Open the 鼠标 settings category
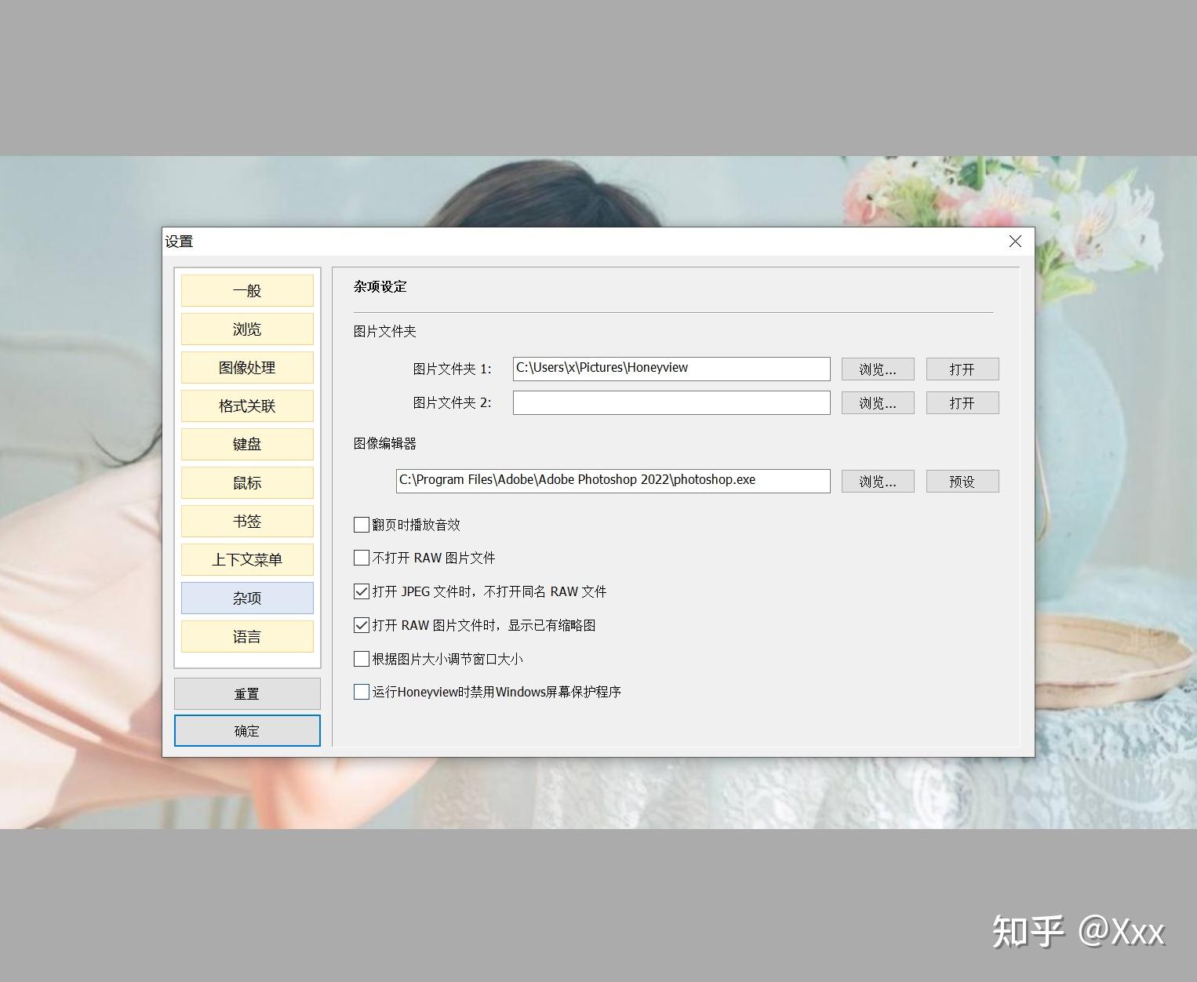1197x982 pixels. pyautogui.click(x=246, y=482)
